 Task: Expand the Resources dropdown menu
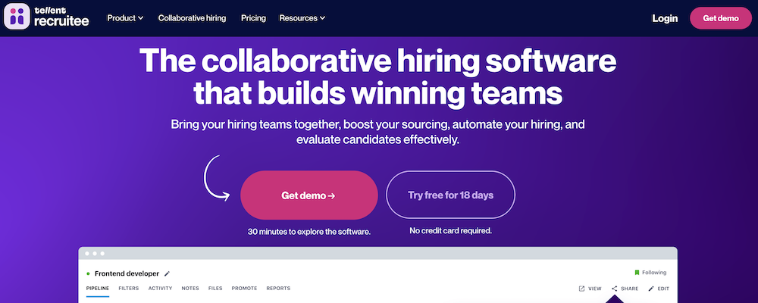pyautogui.click(x=302, y=18)
